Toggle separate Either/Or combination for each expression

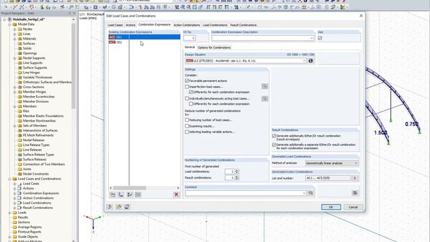coord(274,145)
